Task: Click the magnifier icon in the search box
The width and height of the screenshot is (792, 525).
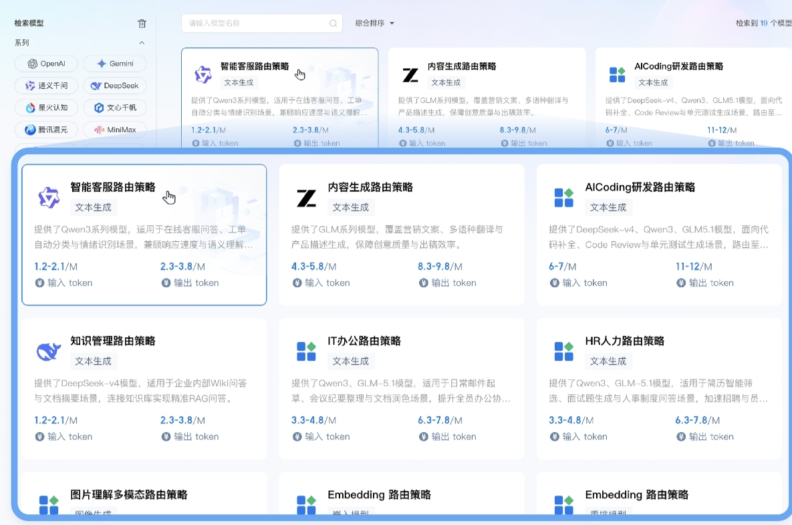Action: [333, 23]
